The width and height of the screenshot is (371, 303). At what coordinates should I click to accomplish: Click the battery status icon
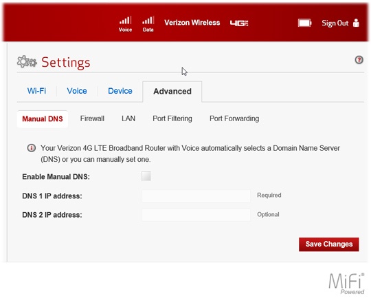tap(304, 23)
